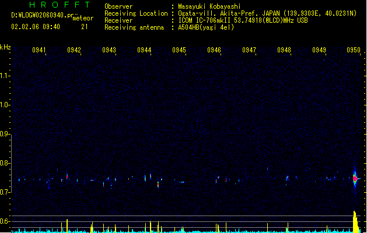The height and width of the screenshot is (233, 367).
Task: Click the 0945 time marker
Action: (179, 50)
